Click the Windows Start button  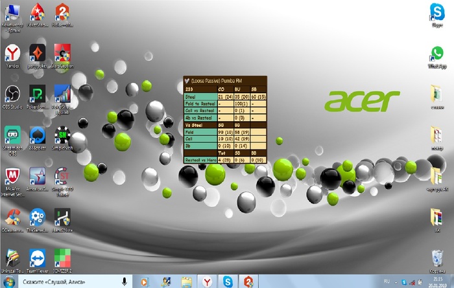coord(9,282)
